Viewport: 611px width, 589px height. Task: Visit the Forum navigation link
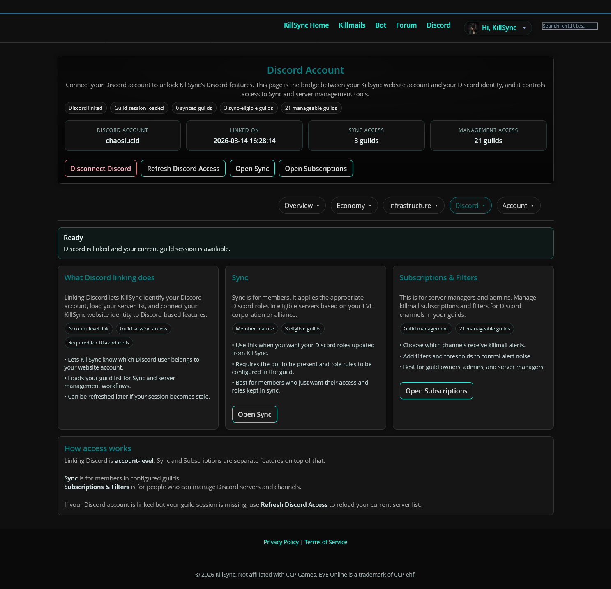406,25
